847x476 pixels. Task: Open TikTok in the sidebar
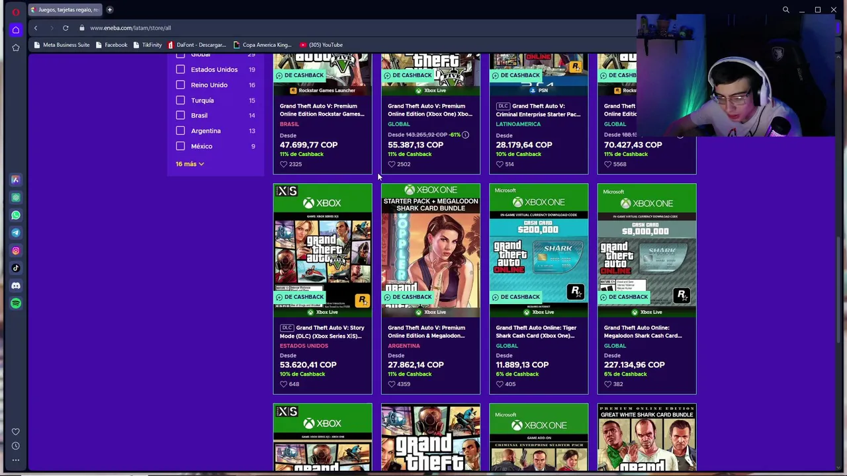[x=16, y=268]
